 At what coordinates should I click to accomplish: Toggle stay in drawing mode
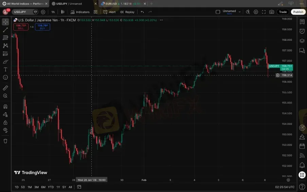[5, 115]
